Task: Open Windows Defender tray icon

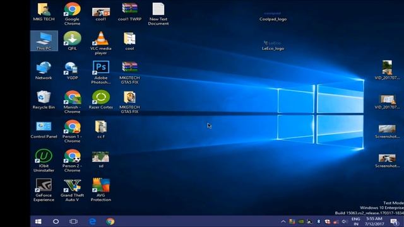Action: tap(327, 221)
